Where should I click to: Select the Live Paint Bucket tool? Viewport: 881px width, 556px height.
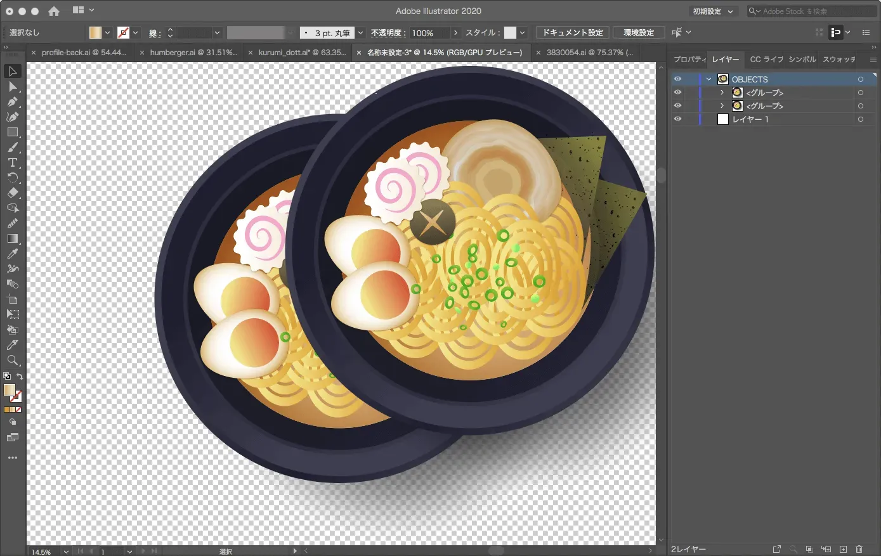tap(13, 330)
